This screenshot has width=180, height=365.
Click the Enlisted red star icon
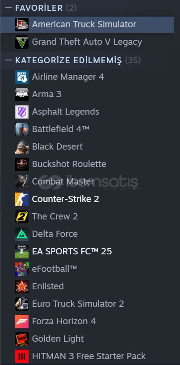point(22,286)
